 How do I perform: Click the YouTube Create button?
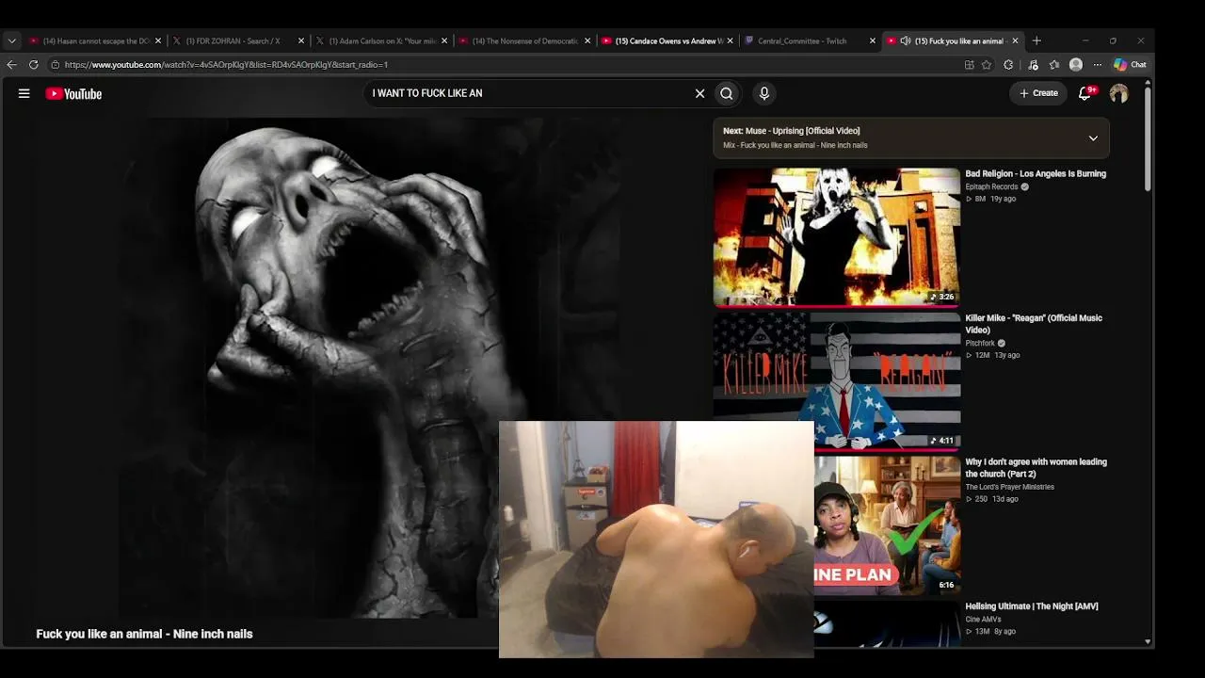(1038, 93)
